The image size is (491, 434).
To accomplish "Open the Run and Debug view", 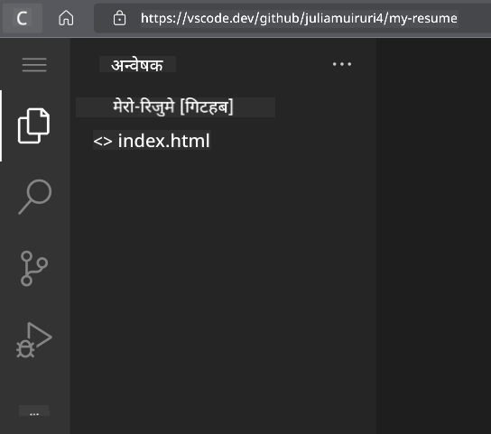I will [34, 340].
